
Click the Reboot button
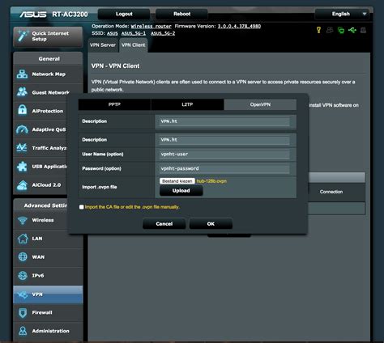click(x=181, y=14)
